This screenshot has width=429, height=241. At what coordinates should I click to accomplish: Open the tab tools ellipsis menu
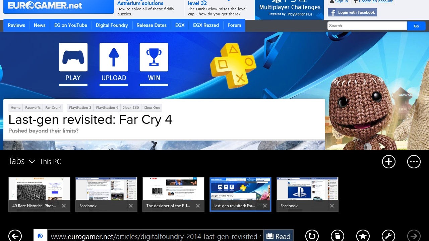[x=414, y=162]
